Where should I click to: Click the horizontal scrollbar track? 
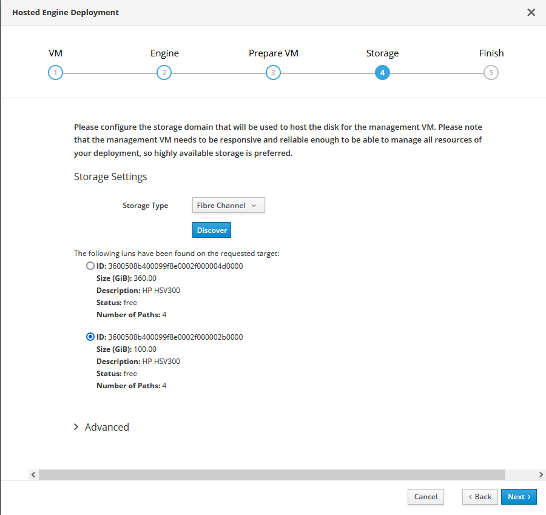tap(272, 474)
